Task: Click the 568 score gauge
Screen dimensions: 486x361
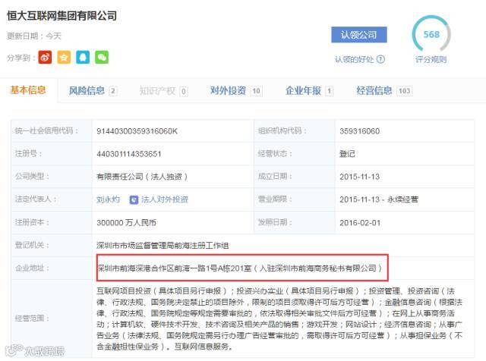Action: click(431, 34)
